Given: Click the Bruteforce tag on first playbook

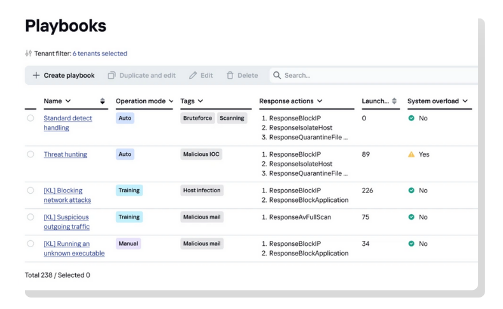Looking at the screenshot, I should [x=197, y=118].
